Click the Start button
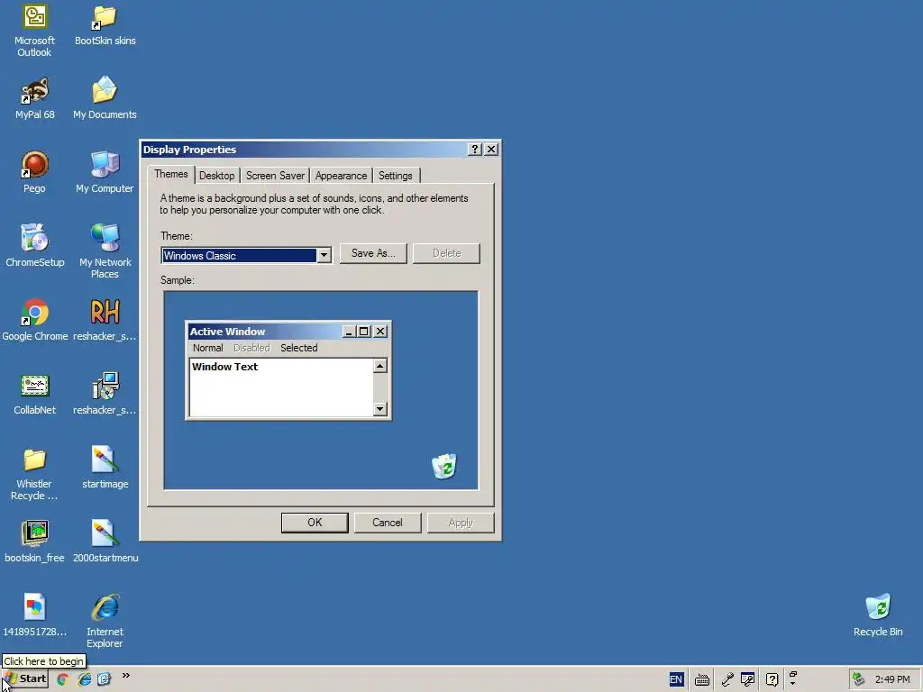 tap(24, 679)
